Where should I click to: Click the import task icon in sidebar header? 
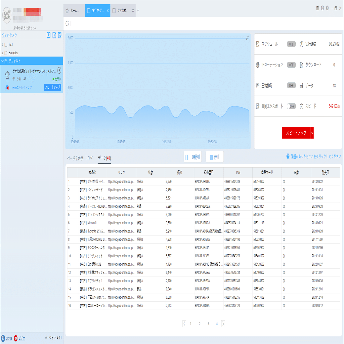49,35
